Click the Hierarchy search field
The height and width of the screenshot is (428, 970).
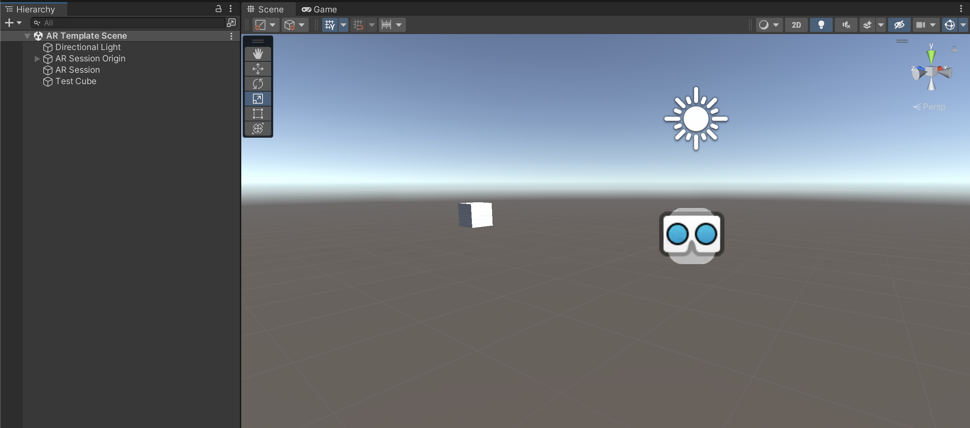click(128, 23)
